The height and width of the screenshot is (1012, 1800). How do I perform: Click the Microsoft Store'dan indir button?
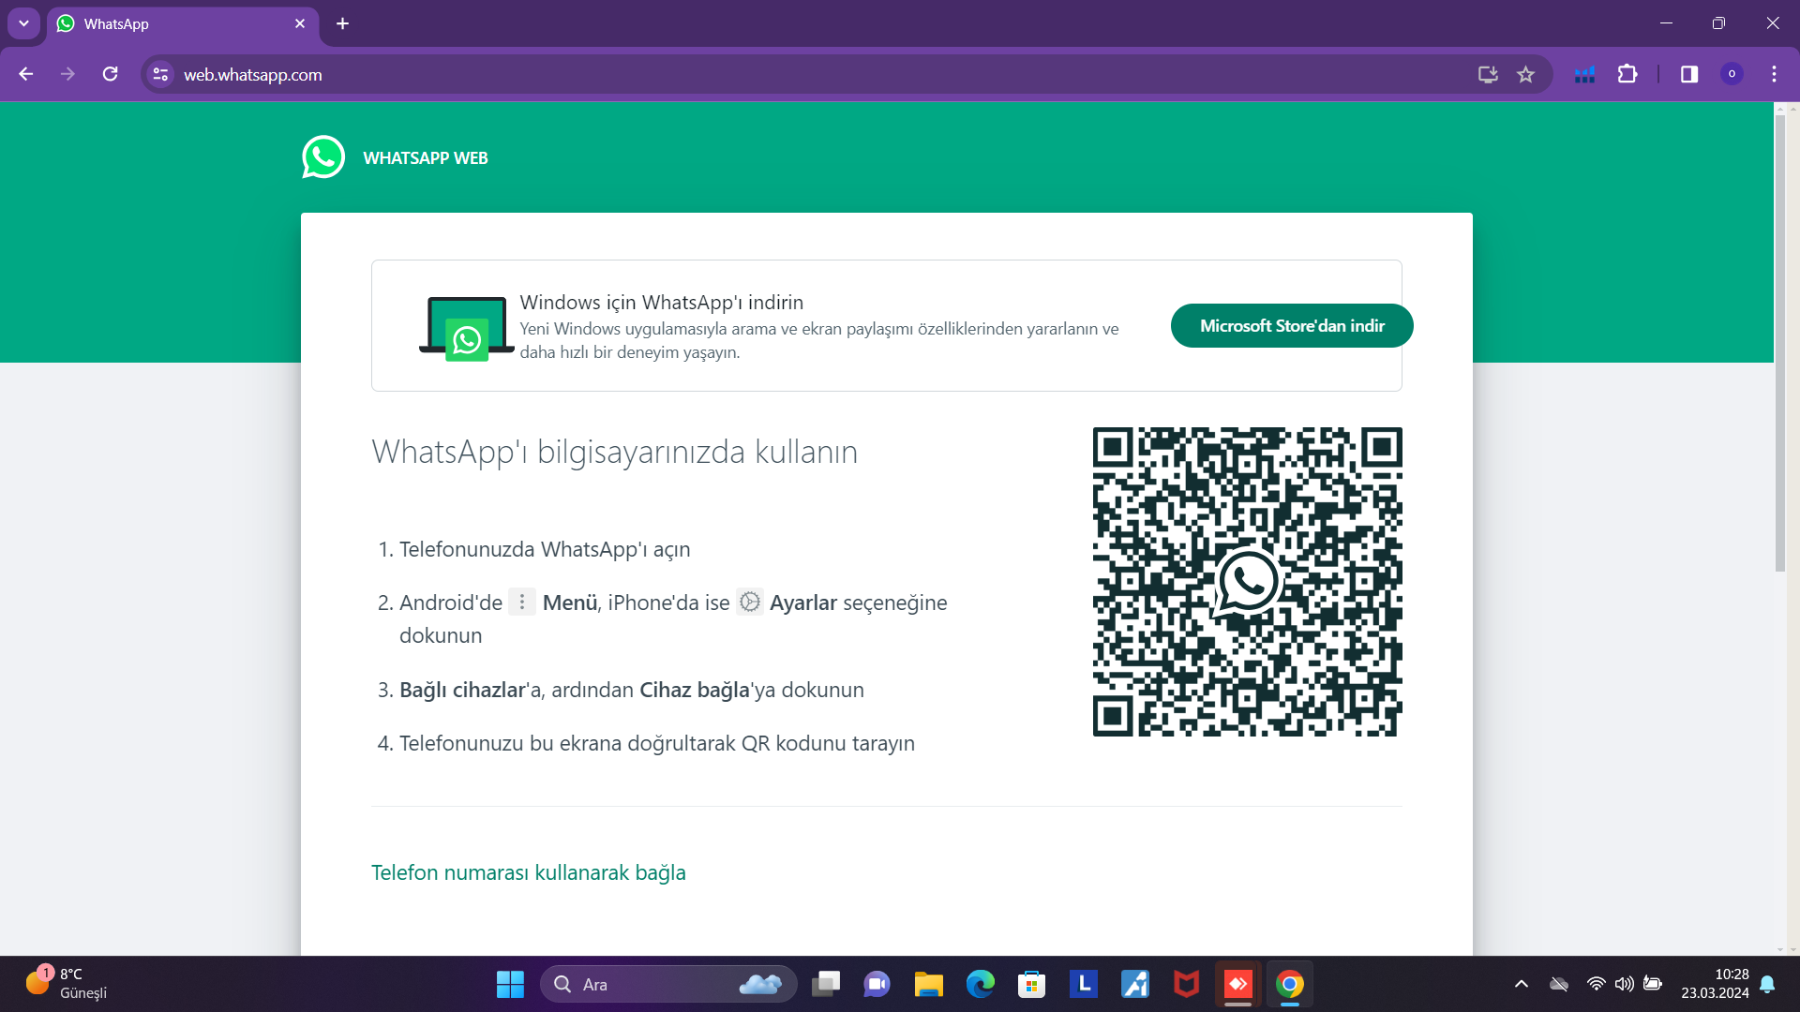(1291, 326)
